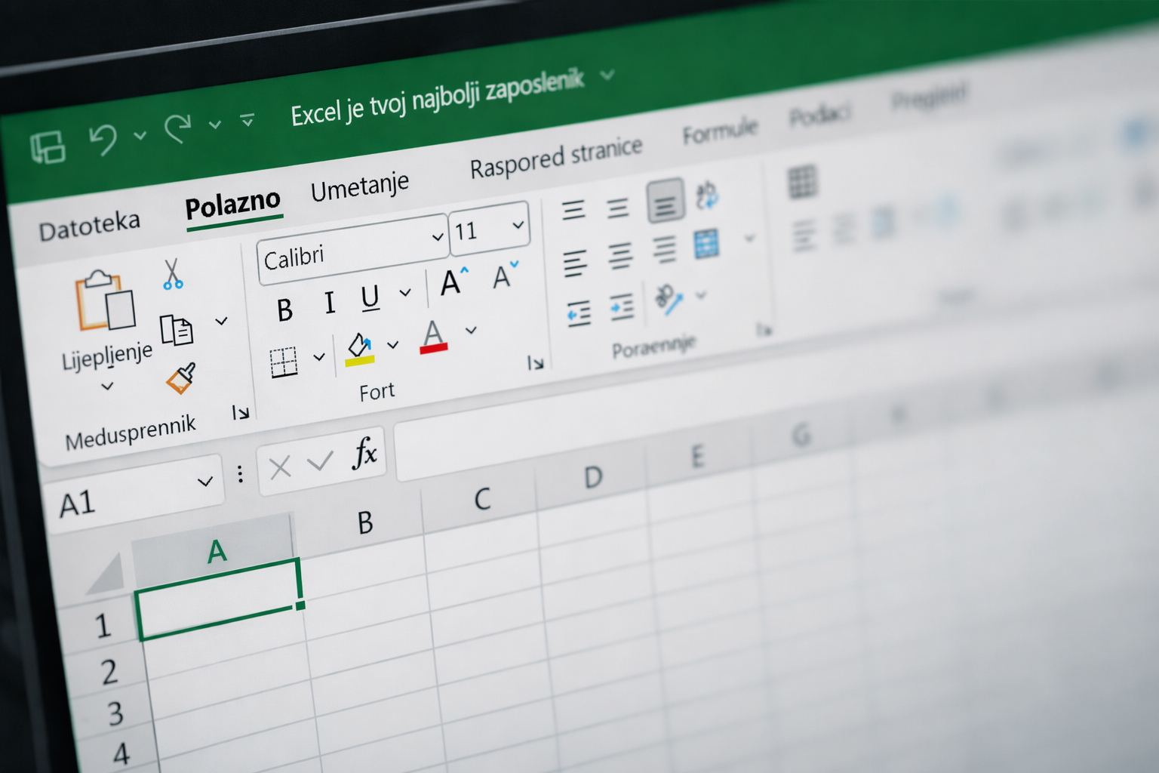Screen dimensions: 1159x773
Task: Cancel formula entry with X icon
Action: click(x=280, y=468)
